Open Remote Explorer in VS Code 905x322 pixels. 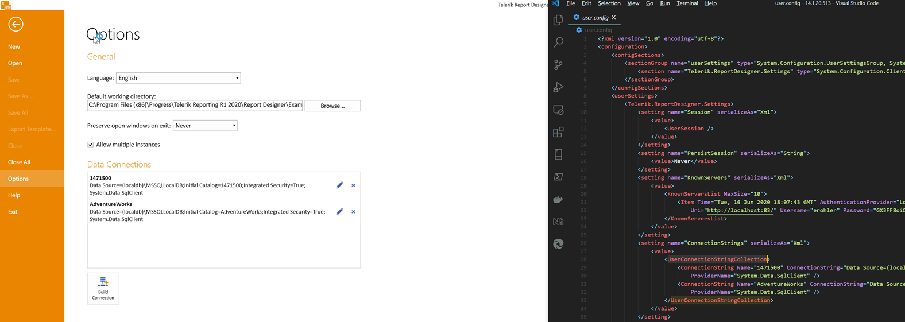tap(558, 110)
